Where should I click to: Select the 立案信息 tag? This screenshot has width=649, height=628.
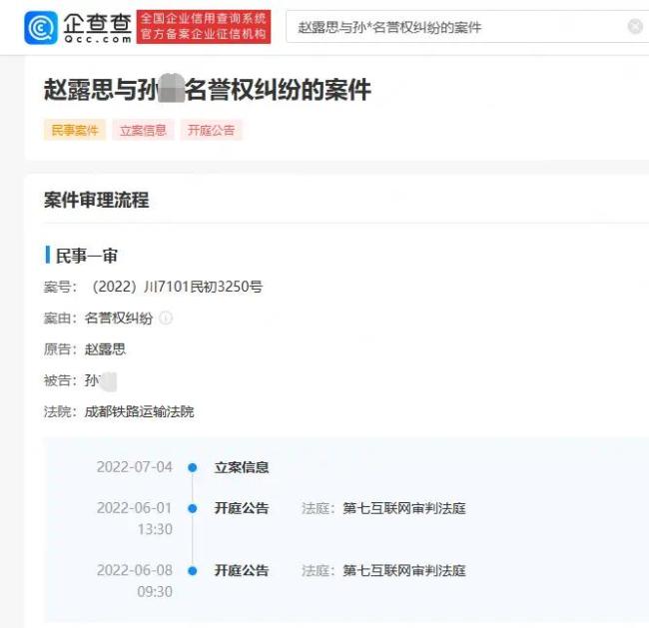point(143,130)
